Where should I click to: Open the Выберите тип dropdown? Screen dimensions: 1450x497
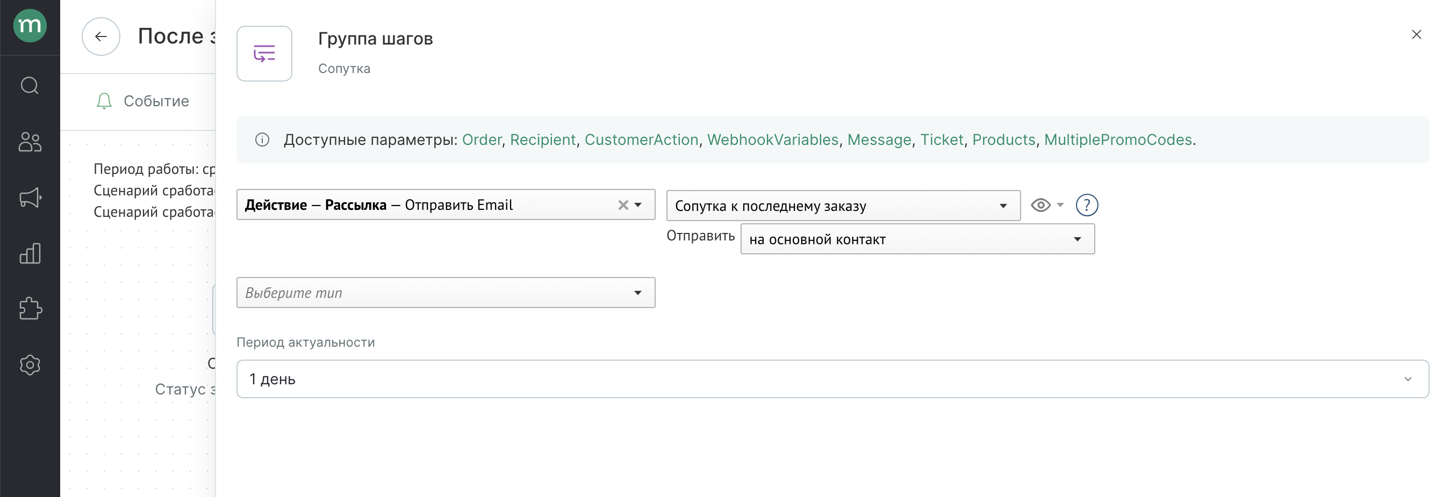[x=445, y=293]
